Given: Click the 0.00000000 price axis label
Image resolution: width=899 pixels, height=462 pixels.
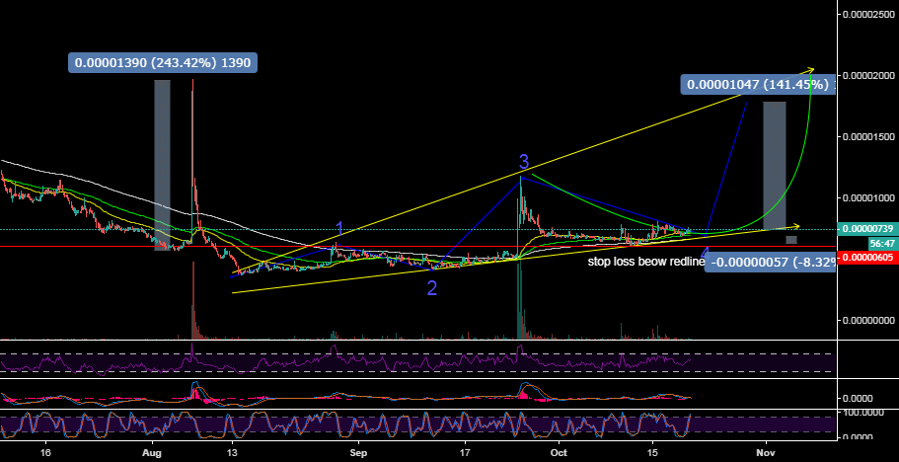Looking at the screenshot, I should [869, 320].
